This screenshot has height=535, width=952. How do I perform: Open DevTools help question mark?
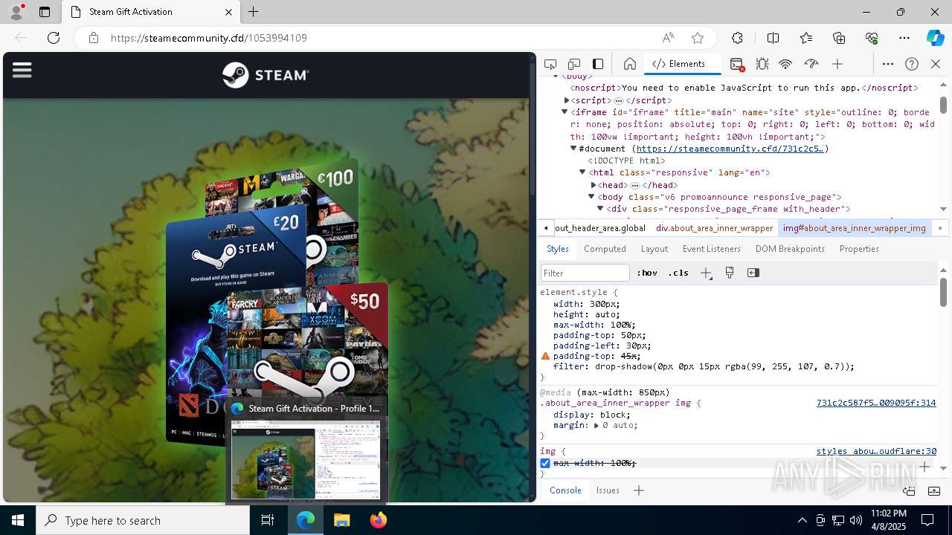(912, 64)
